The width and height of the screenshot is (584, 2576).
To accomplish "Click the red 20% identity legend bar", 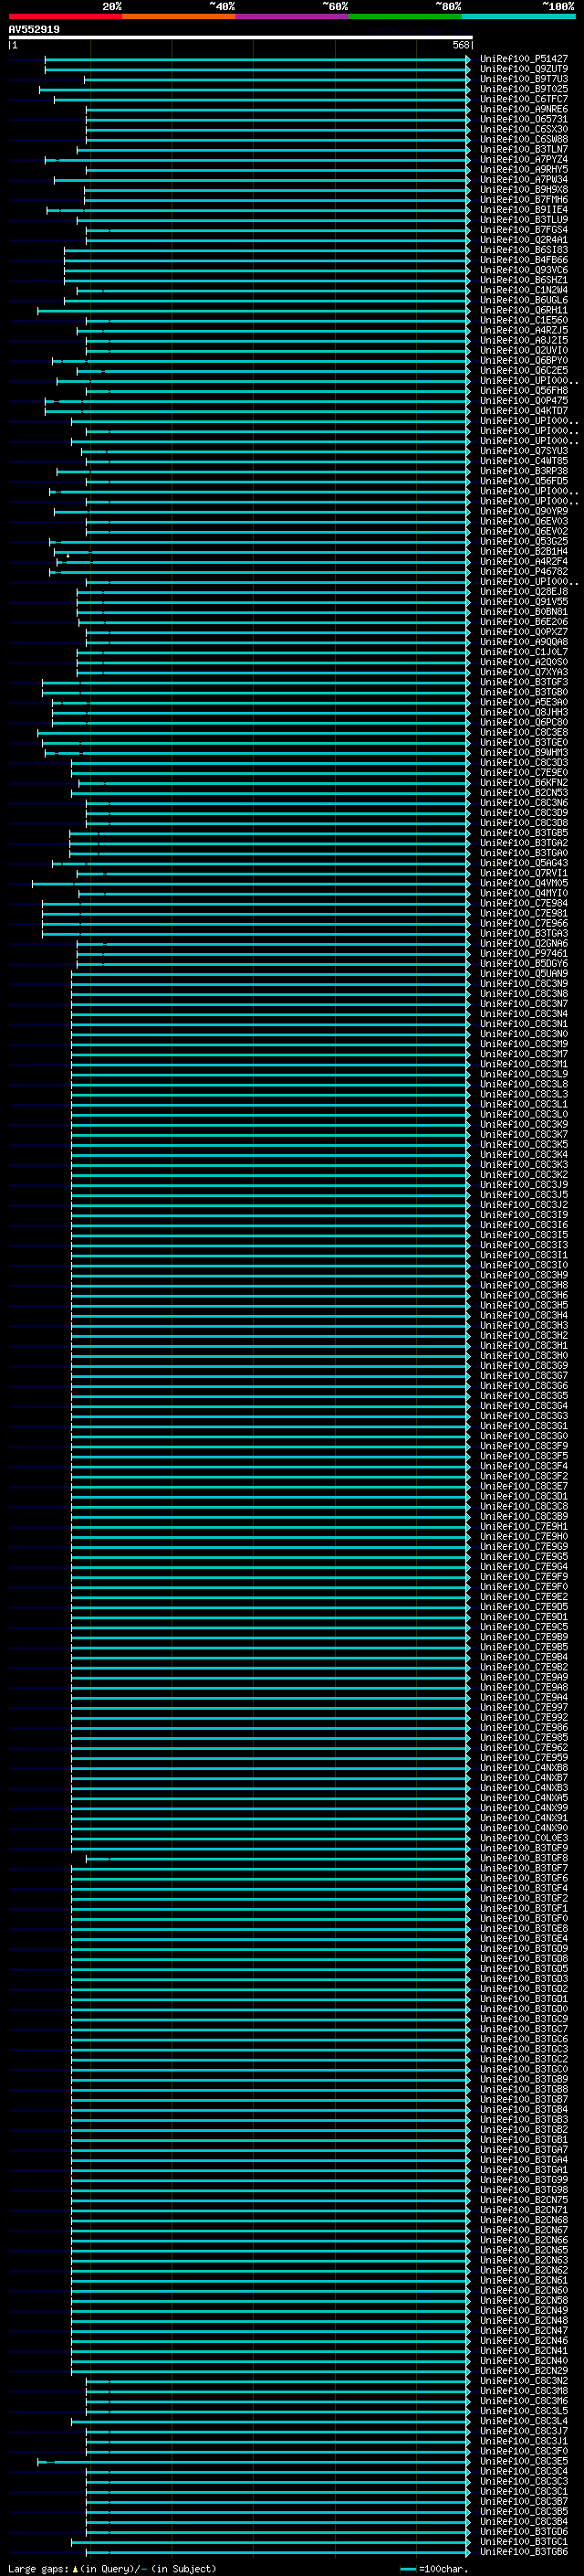I will (x=65, y=16).
